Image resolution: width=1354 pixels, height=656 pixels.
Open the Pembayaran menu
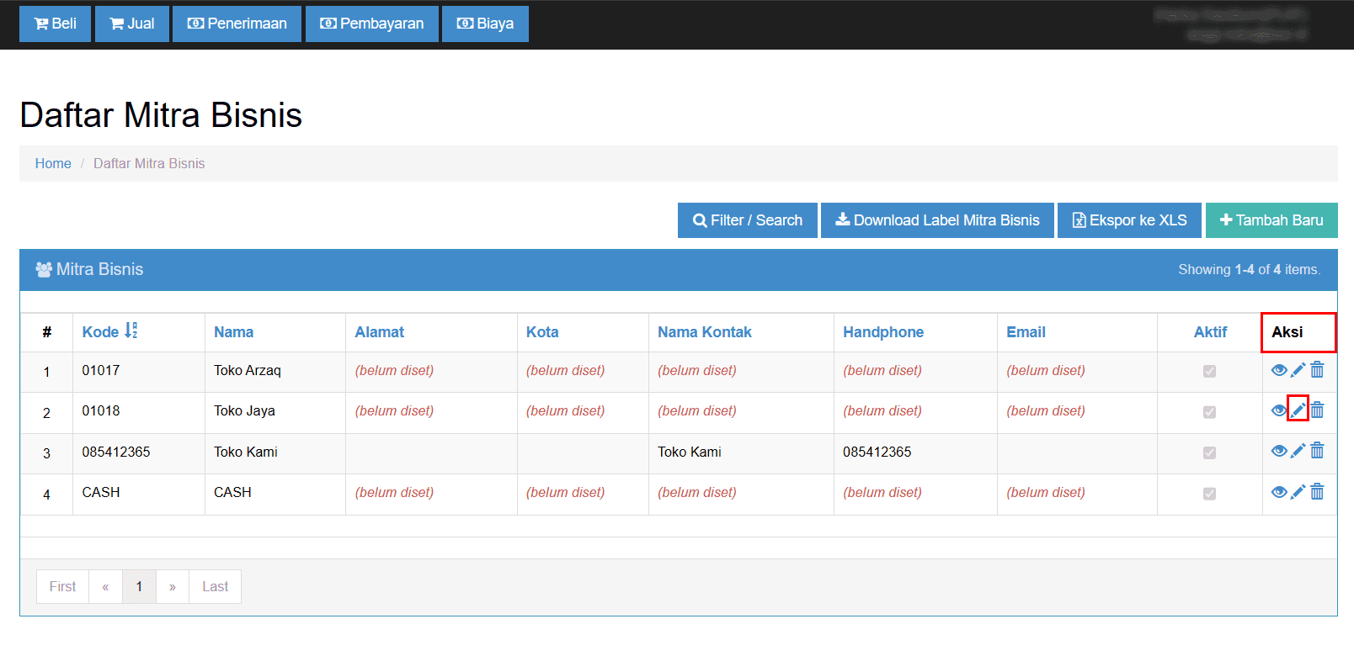tap(372, 24)
